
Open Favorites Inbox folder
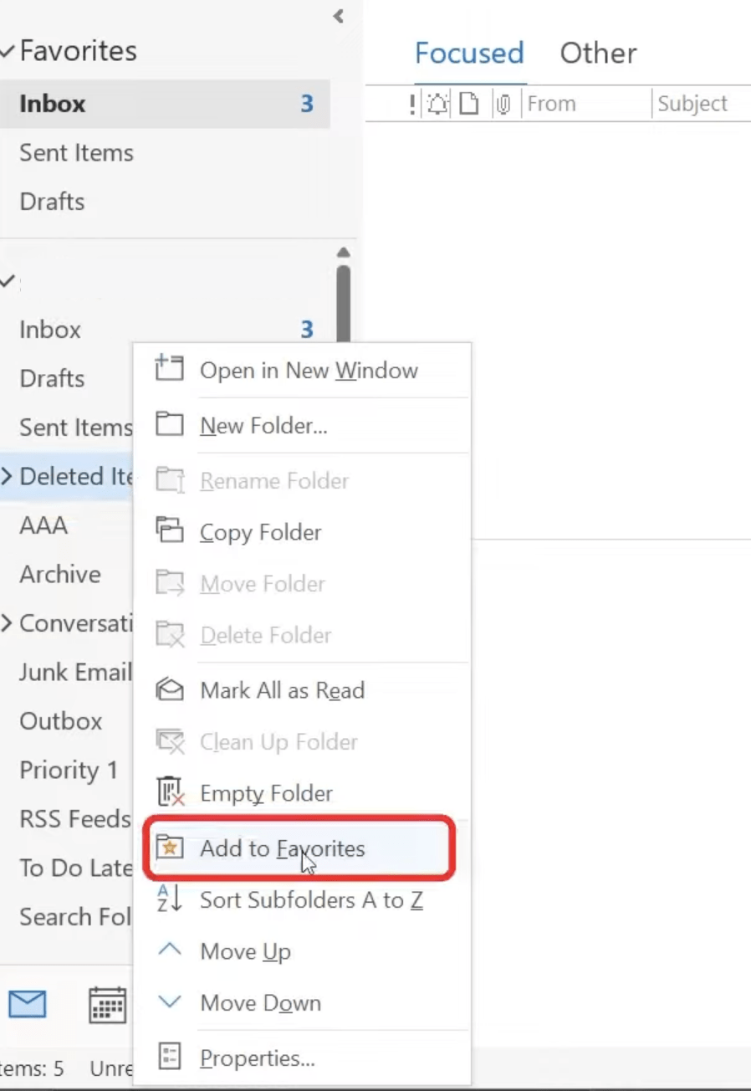click(x=165, y=104)
